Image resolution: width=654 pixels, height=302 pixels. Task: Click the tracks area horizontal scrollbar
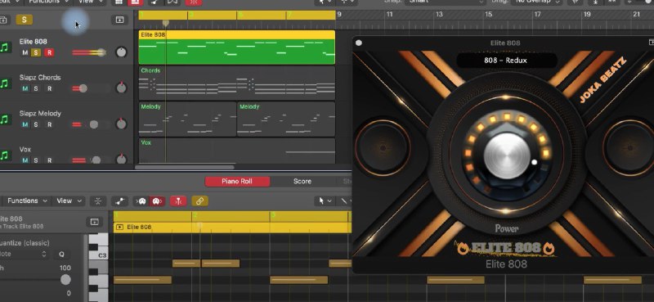tap(186, 167)
